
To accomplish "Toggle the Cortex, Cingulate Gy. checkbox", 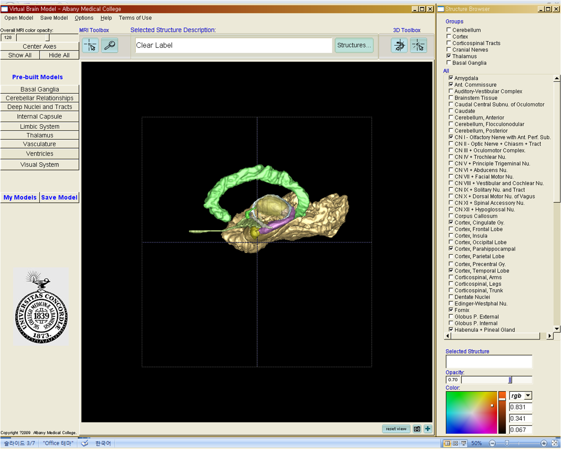I will click(451, 222).
